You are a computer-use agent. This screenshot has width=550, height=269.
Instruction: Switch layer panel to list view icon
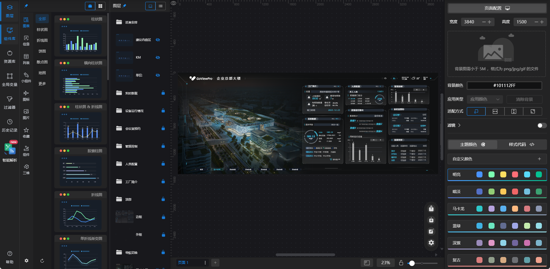[x=161, y=6]
